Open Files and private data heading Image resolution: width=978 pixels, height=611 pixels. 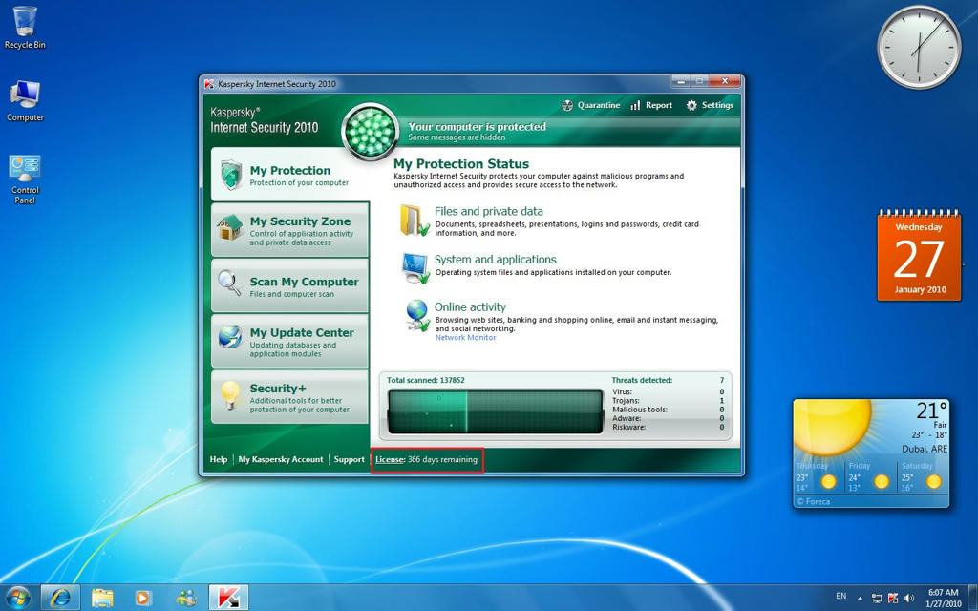point(488,211)
